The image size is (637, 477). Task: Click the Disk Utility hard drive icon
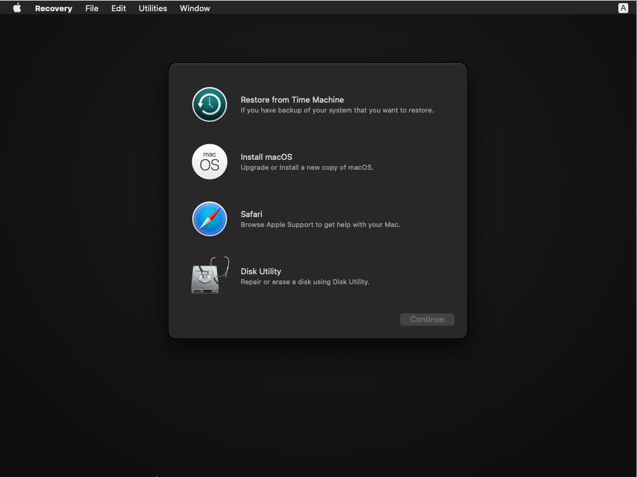210,276
